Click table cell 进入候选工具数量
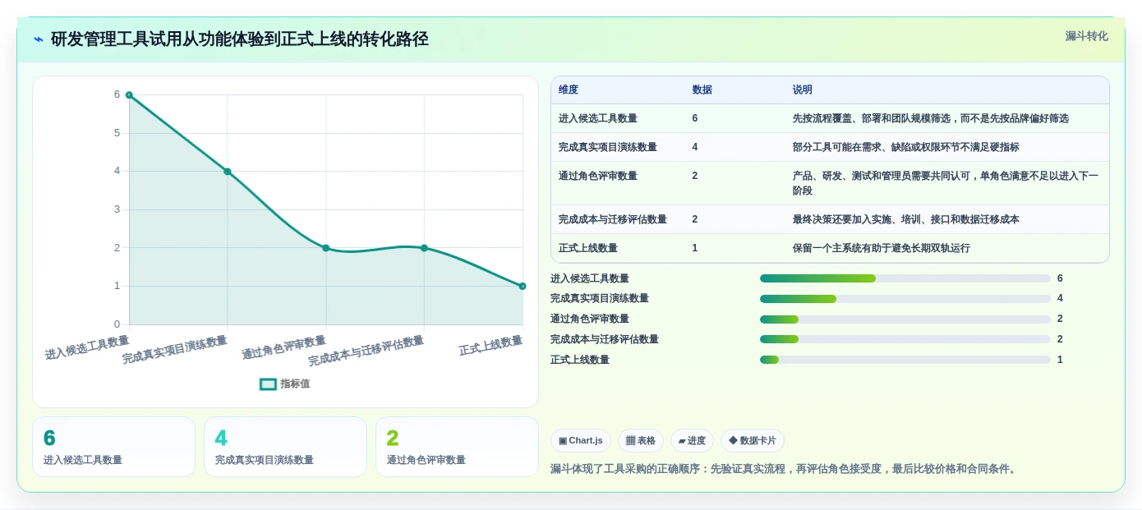Screen dimensions: 1142x510 click(598, 118)
